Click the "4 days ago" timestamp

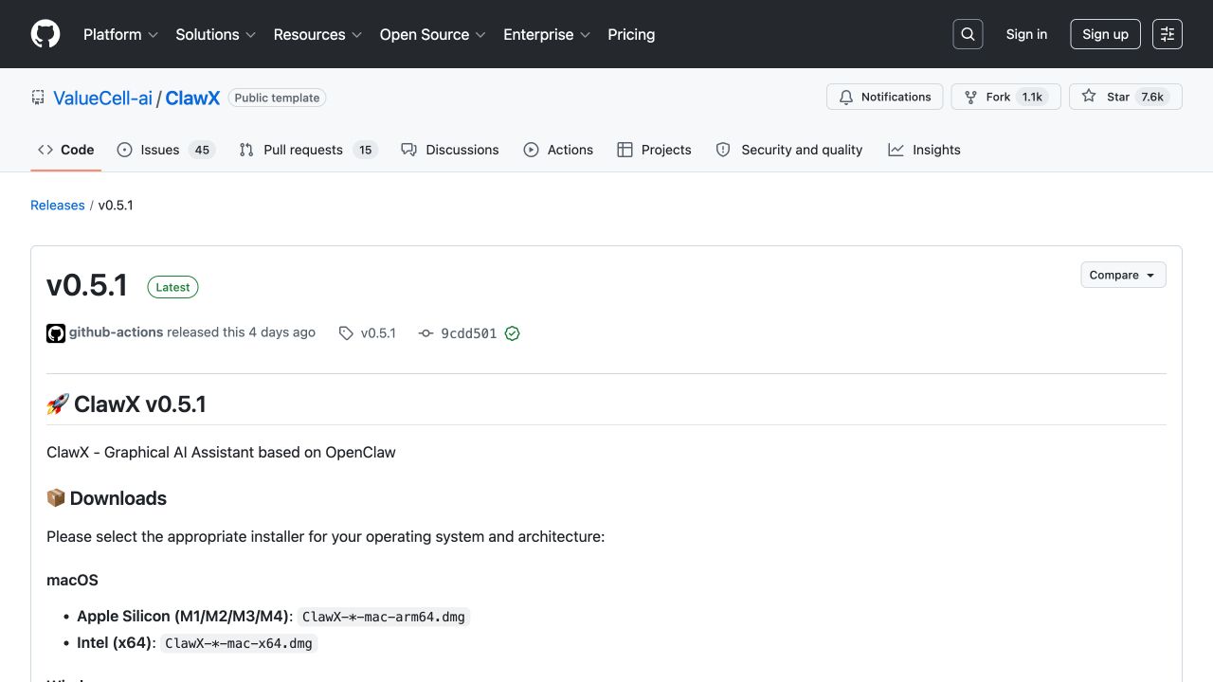coord(282,332)
